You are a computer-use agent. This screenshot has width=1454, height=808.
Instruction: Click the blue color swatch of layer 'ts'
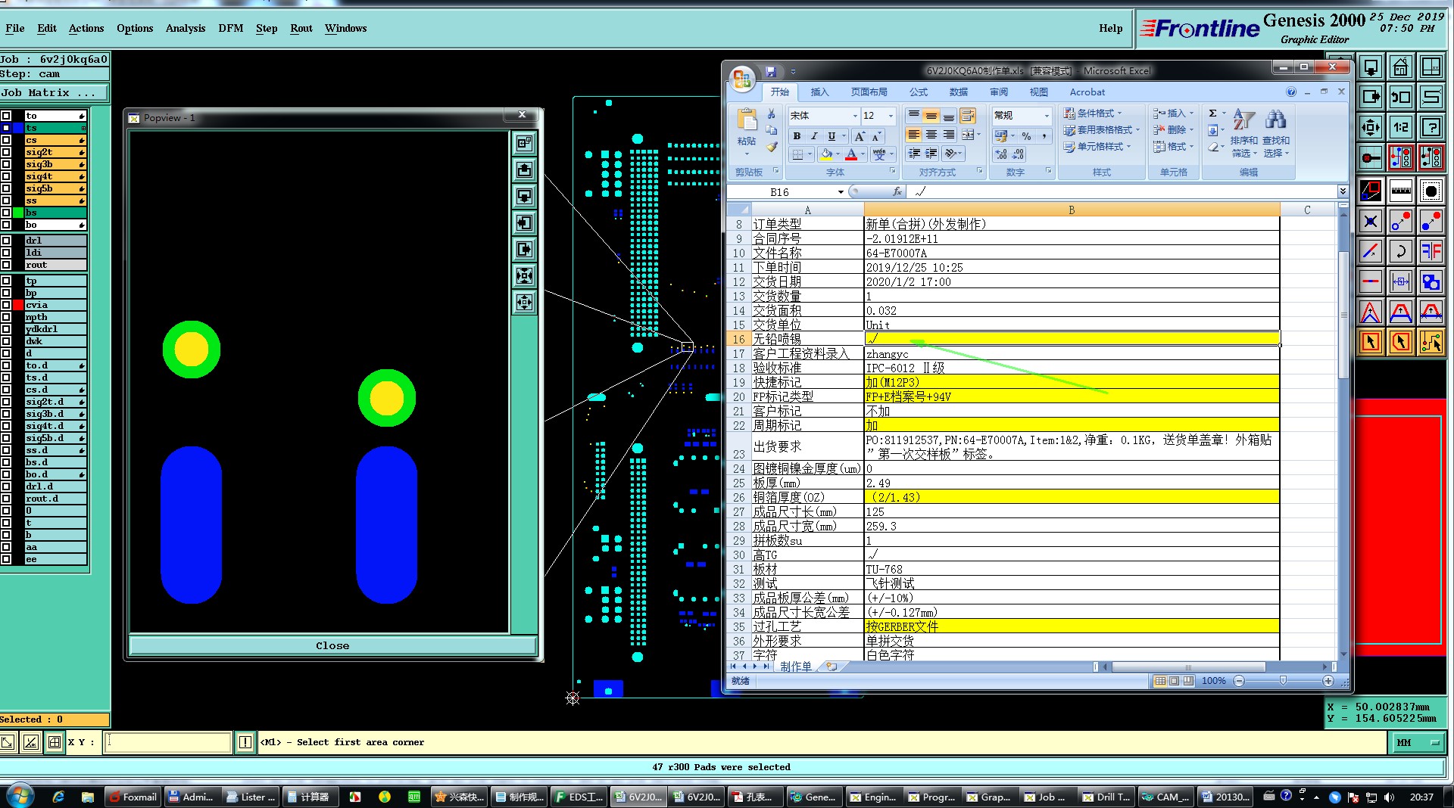18,128
